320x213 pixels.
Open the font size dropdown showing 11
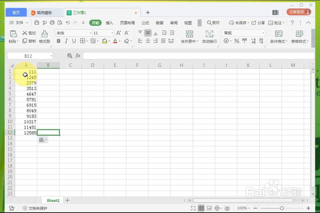point(112,33)
